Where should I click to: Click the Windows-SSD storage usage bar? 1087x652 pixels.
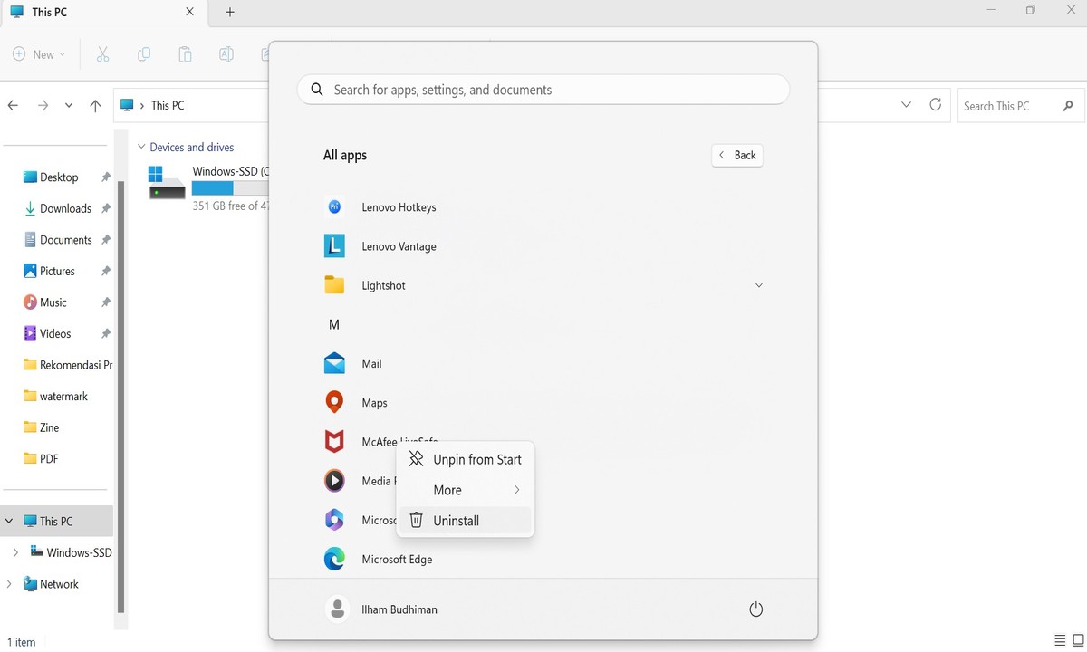pyautogui.click(x=231, y=188)
